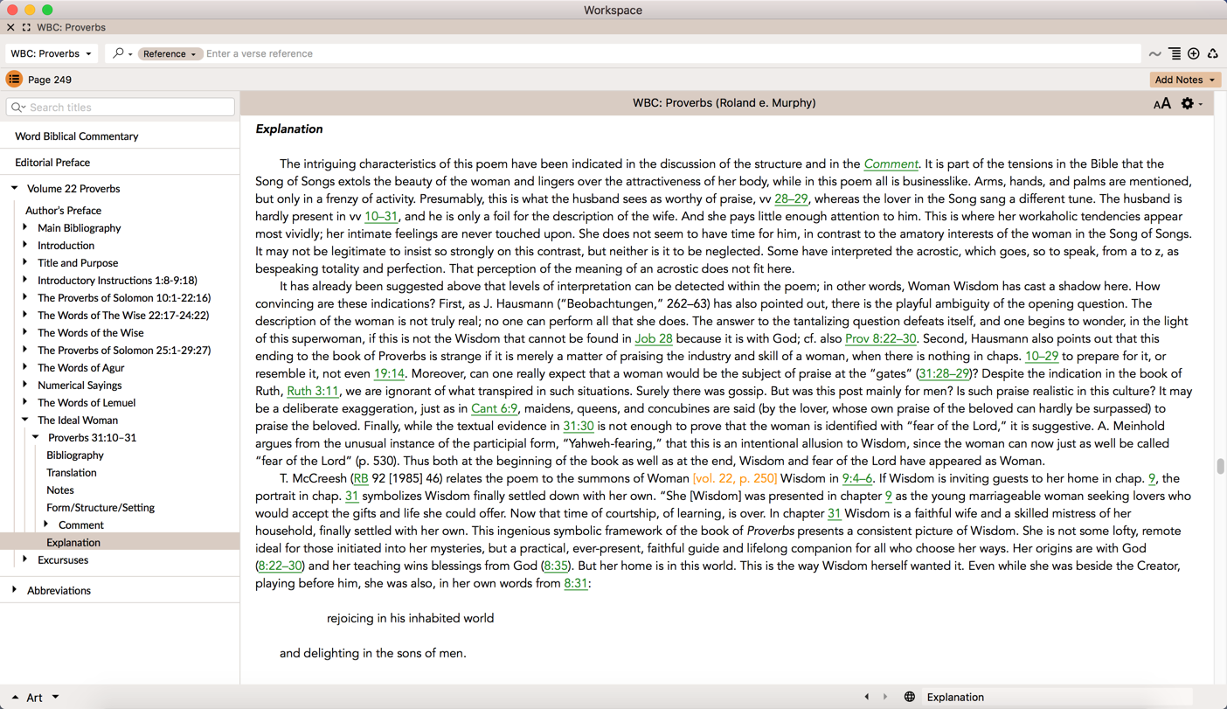Close the WBC: Proverbs panel tab
This screenshot has width=1227, height=709.
click(10, 27)
